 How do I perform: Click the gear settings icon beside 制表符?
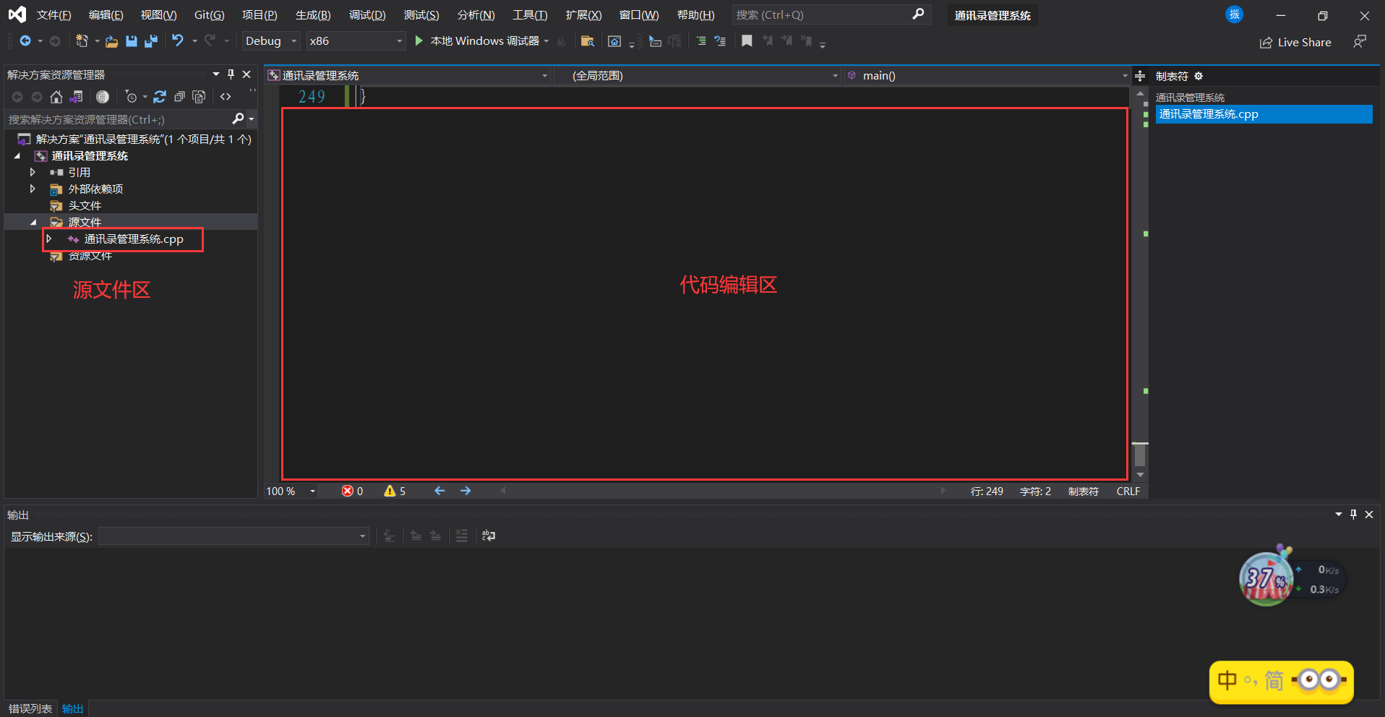point(1199,76)
